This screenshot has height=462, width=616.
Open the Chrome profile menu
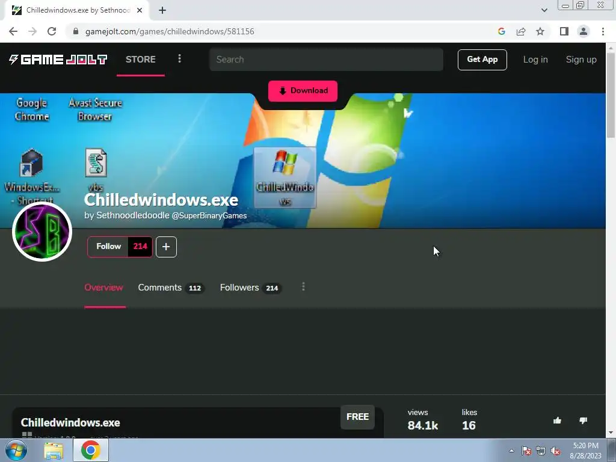[584, 31]
